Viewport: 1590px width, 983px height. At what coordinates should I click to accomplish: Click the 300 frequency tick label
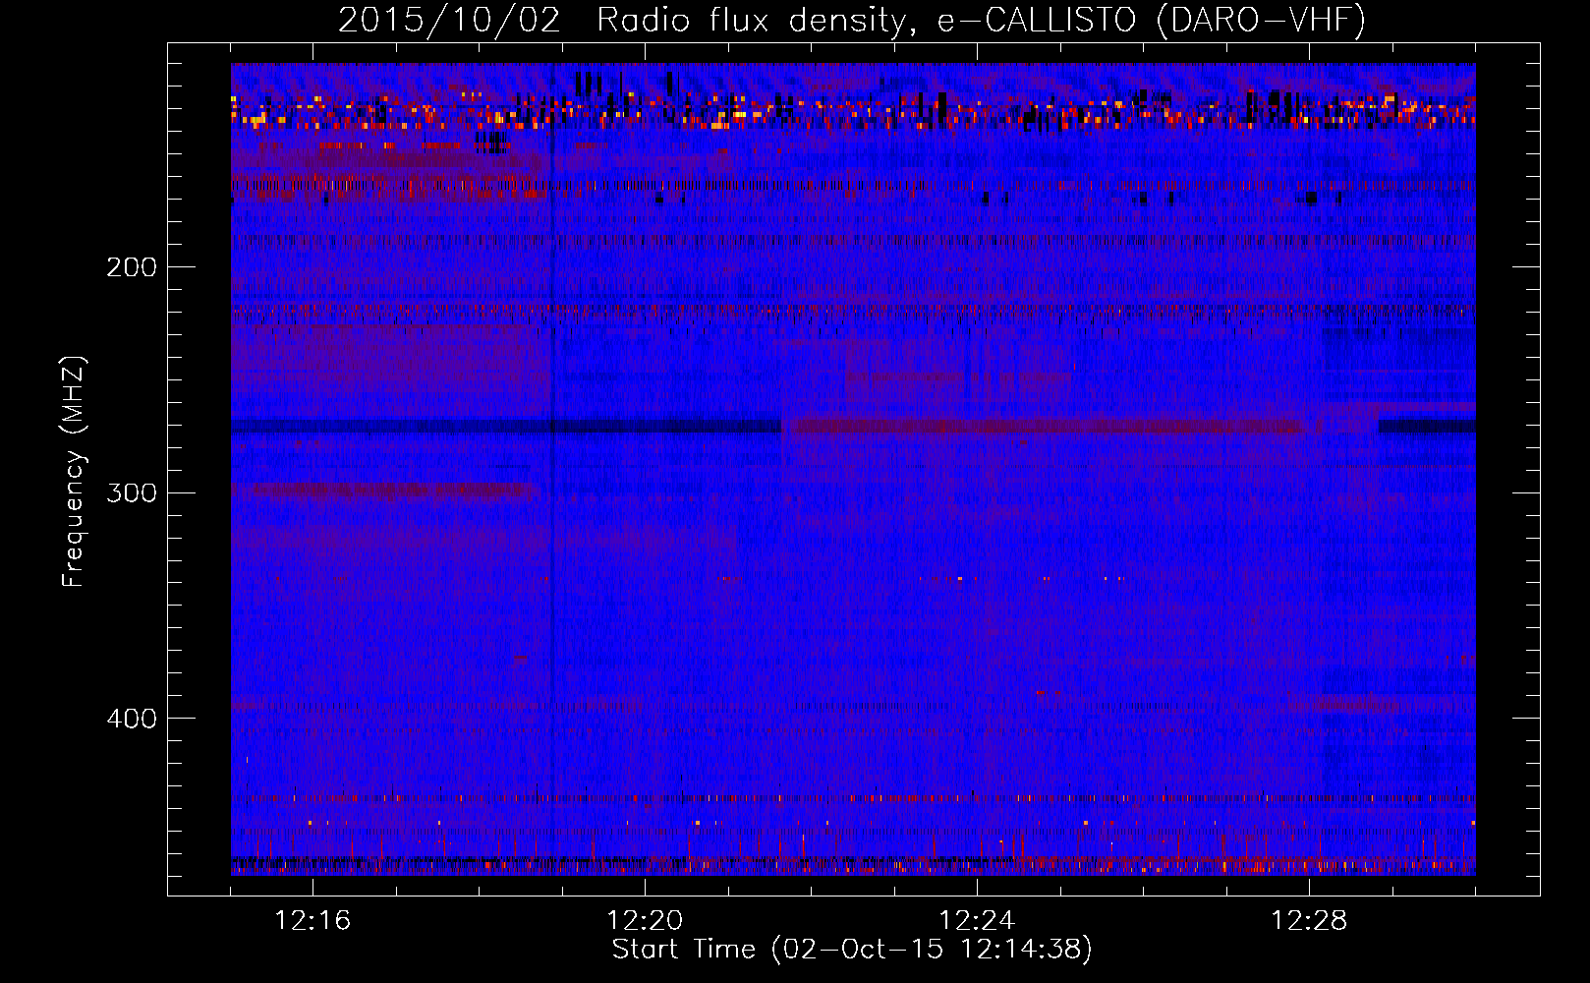coord(132,492)
